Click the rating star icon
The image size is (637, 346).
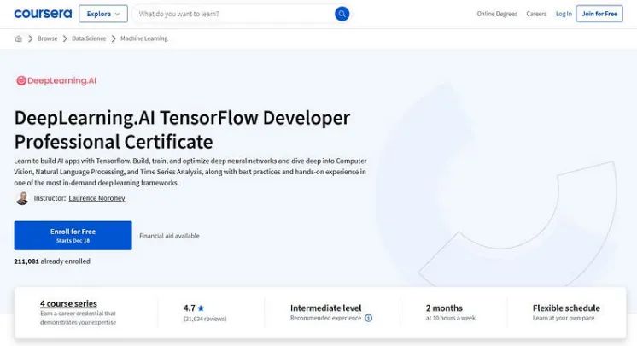click(x=201, y=308)
